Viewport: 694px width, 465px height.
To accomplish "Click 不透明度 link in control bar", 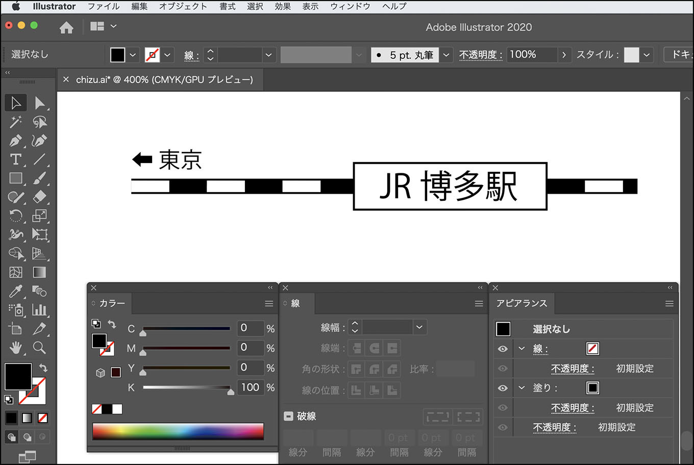I will click(480, 55).
